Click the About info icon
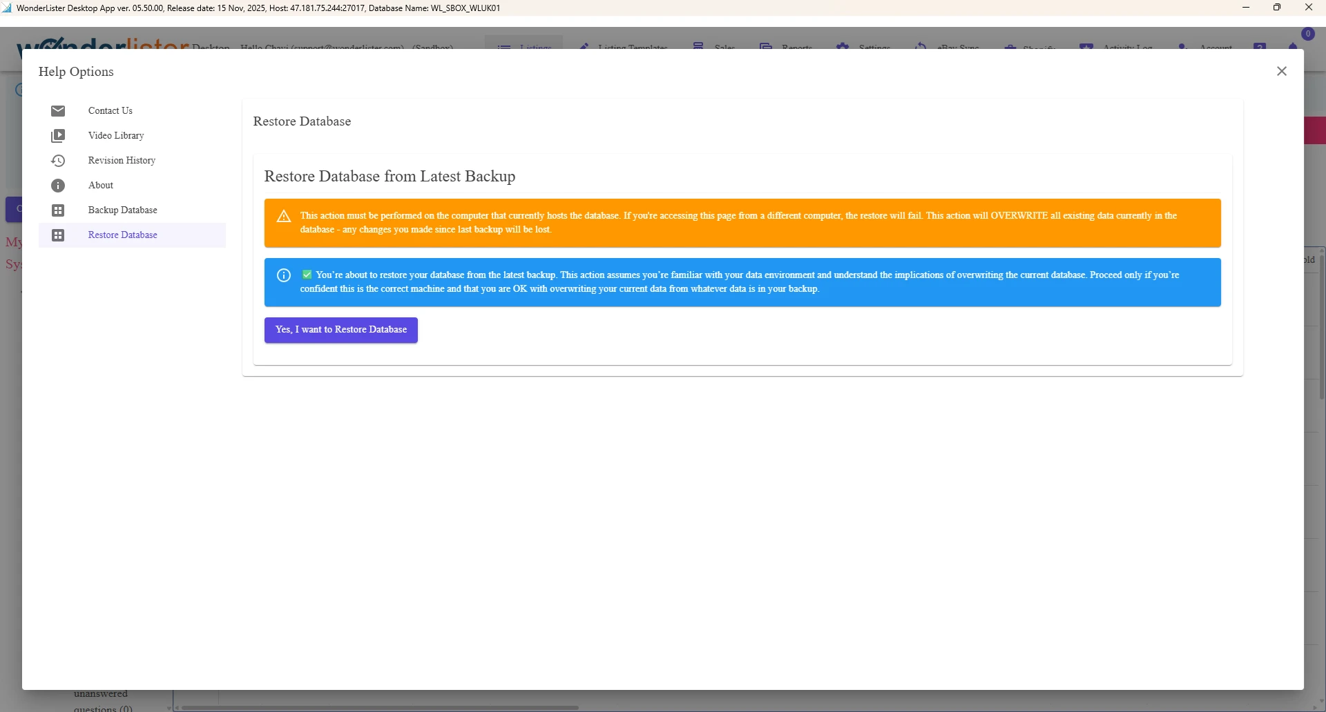This screenshot has height=712, width=1326. [58, 185]
